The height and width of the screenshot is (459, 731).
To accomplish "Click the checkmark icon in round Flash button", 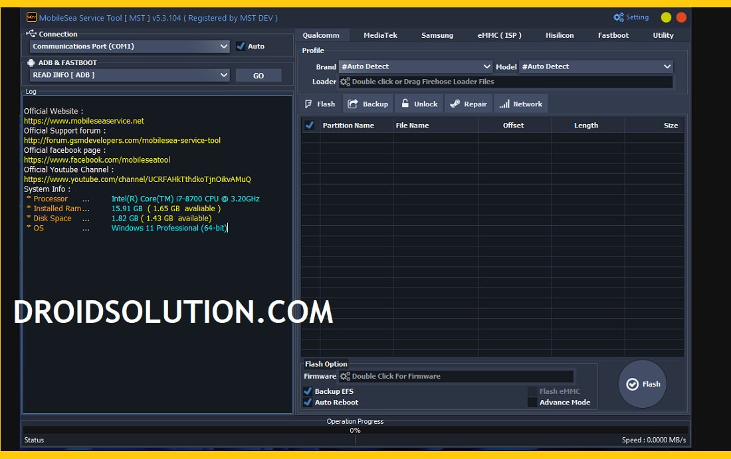I will (632, 384).
